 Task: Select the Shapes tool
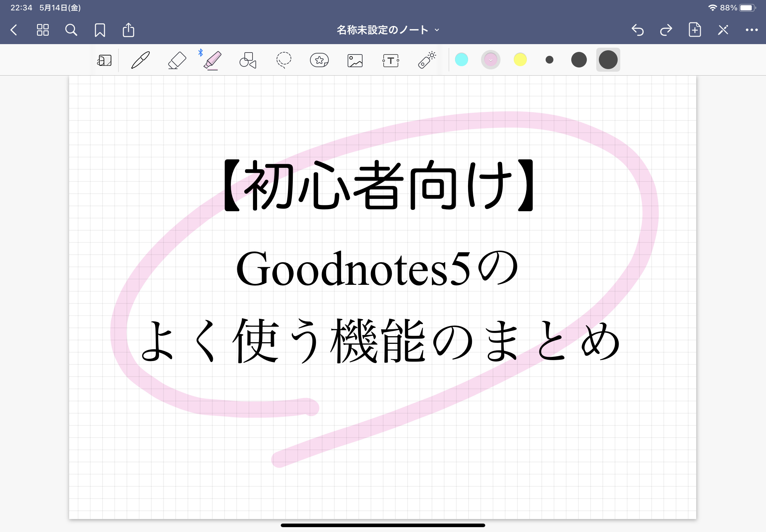click(248, 60)
